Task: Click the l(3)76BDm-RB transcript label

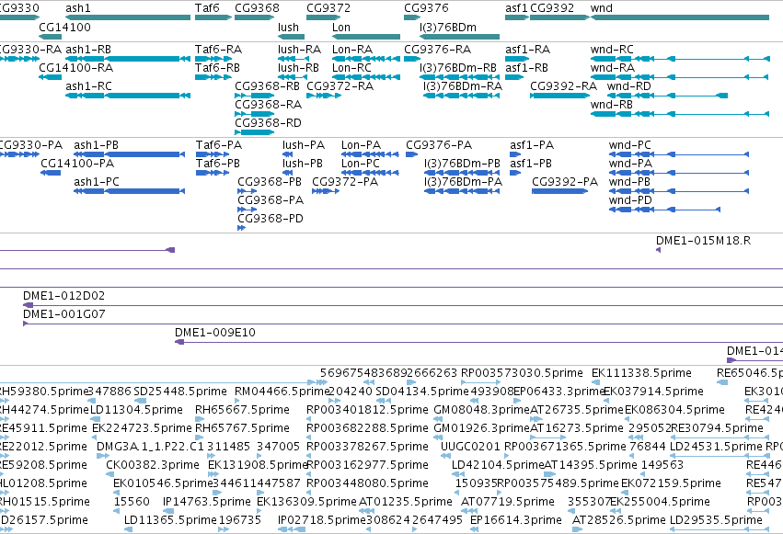Action: 458,68
